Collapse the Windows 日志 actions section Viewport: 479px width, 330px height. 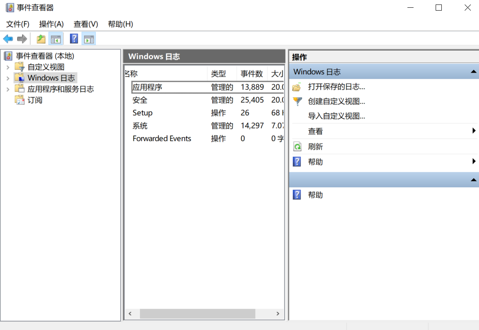[x=473, y=72]
